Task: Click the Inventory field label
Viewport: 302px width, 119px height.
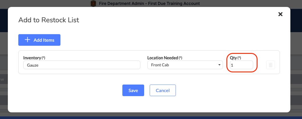Action: point(32,58)
